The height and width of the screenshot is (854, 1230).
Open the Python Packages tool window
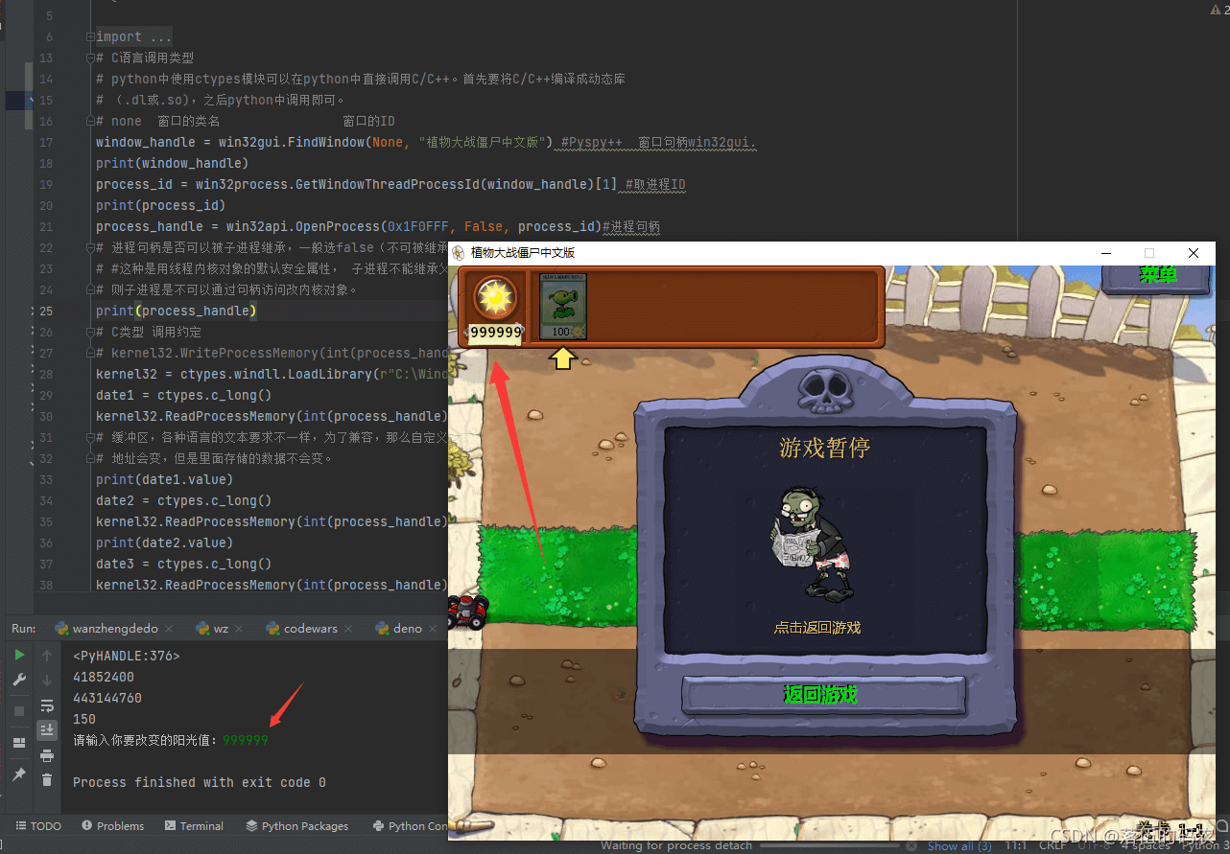[x=297, y=826]
